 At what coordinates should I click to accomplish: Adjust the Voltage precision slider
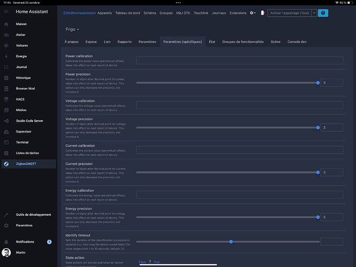[228, 128]
